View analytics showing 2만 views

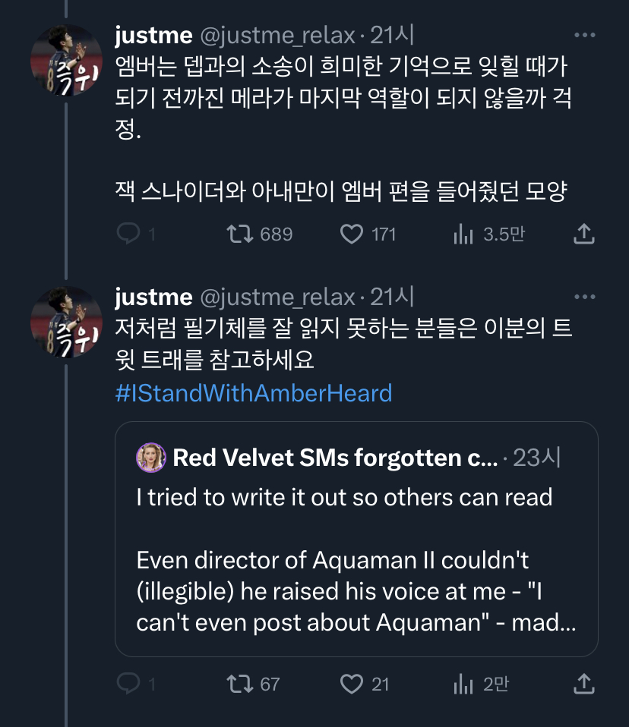click(x=463, y=685)
